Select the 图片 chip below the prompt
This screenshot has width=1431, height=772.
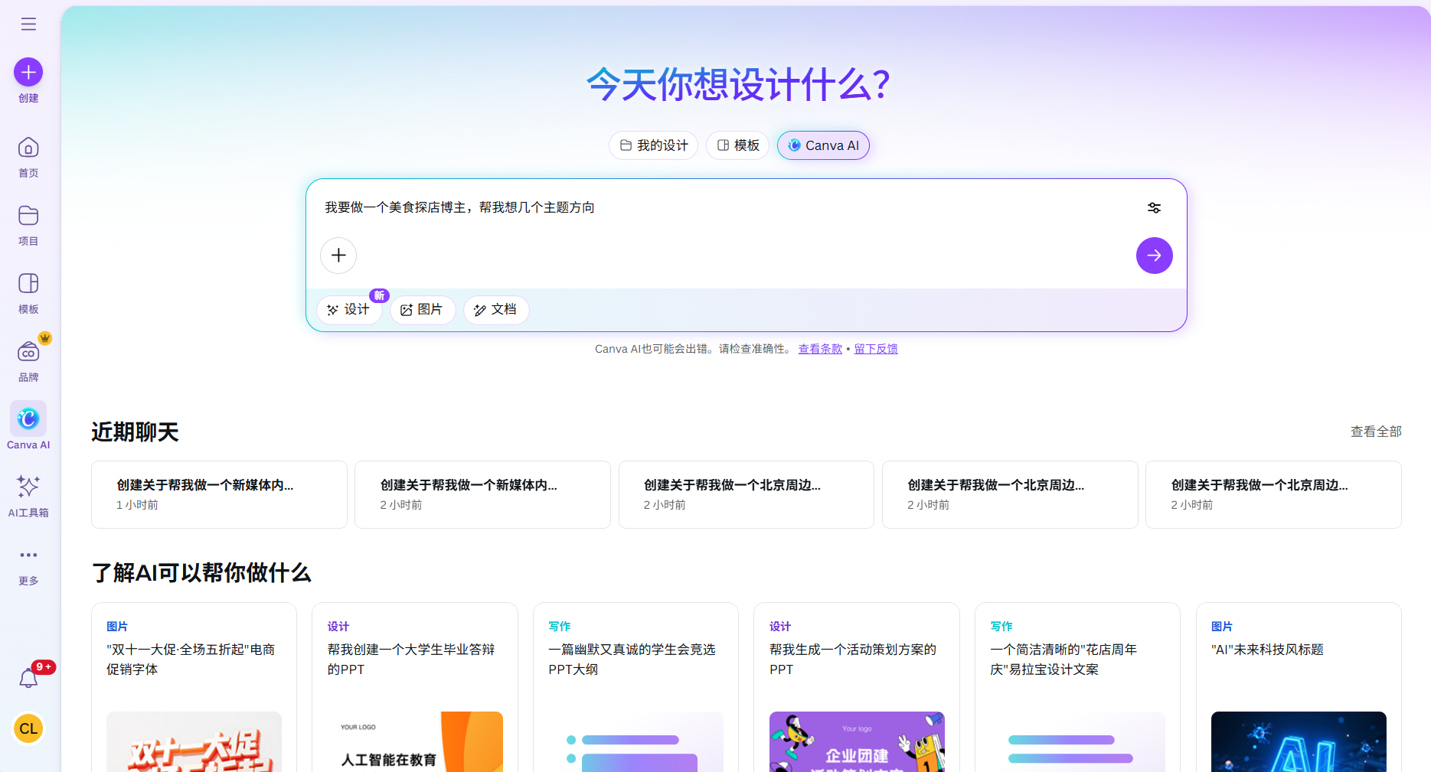point(422,309)
